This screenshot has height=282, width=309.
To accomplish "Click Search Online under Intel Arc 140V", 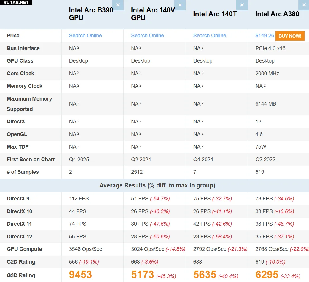I will [147, 36].
